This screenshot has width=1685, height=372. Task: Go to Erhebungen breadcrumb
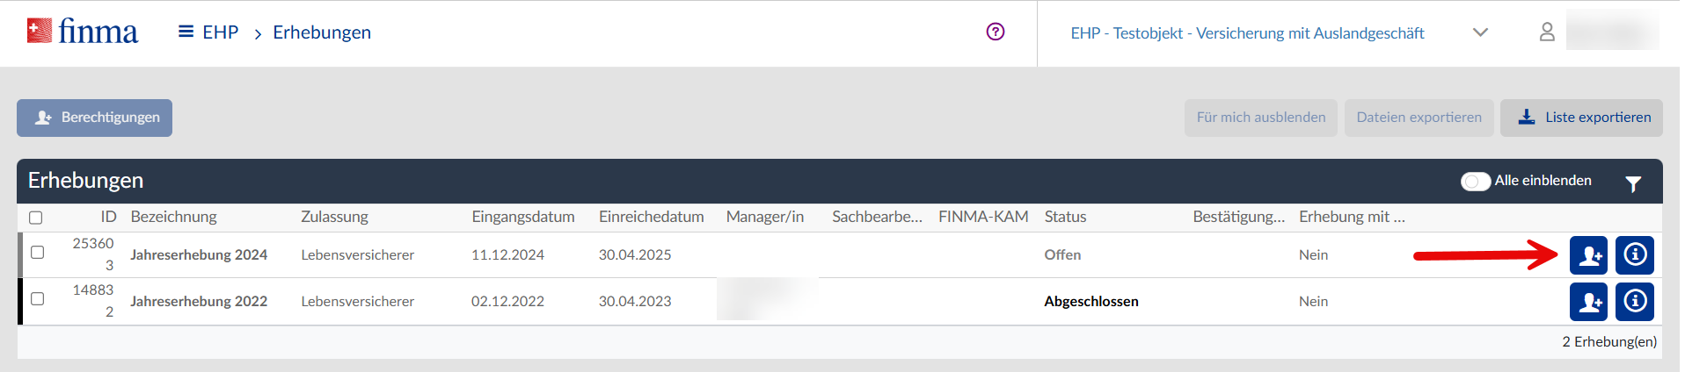(322, 32)
